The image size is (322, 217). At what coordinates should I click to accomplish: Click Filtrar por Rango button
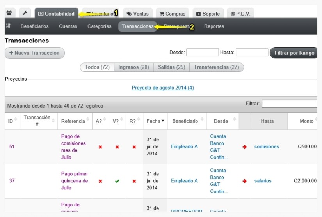pyautogui.click(x=294, y=53)
